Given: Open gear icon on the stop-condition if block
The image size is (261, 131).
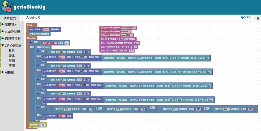Looking at the screenshot, I should [x=38, y=107].
